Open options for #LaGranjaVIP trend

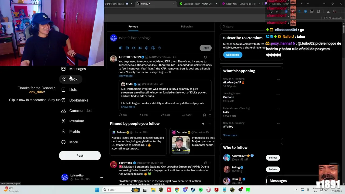(x=278, y=79)
